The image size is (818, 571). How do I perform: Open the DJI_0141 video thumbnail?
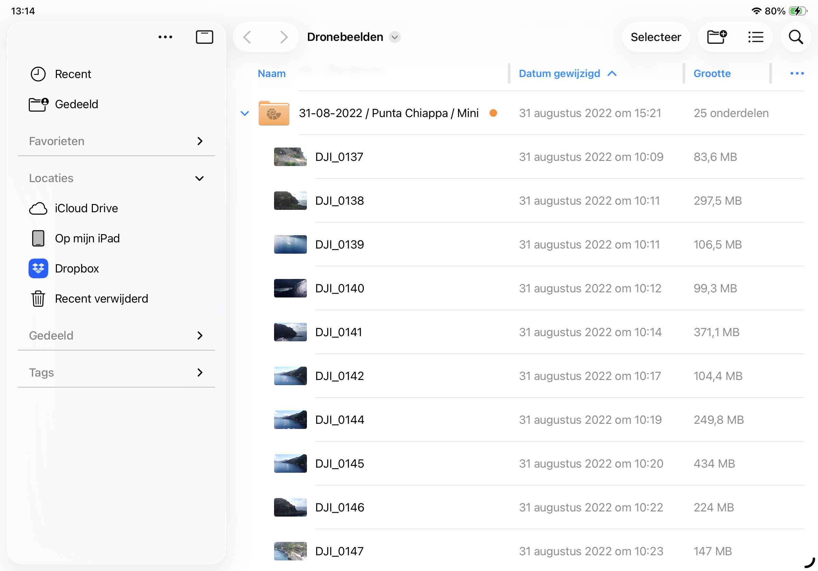click(290, 332)
